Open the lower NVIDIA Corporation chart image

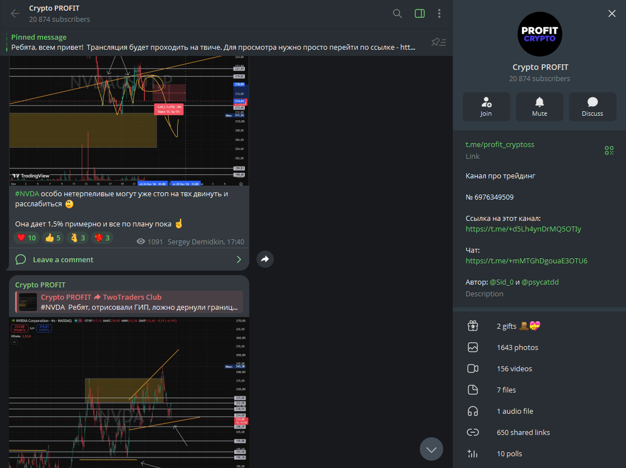tap(129, 393)
